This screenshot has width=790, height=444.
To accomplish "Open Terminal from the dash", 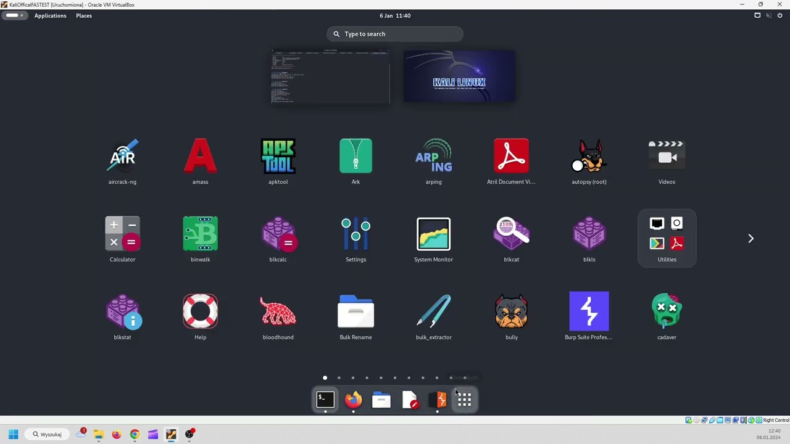I will [325, 400].
